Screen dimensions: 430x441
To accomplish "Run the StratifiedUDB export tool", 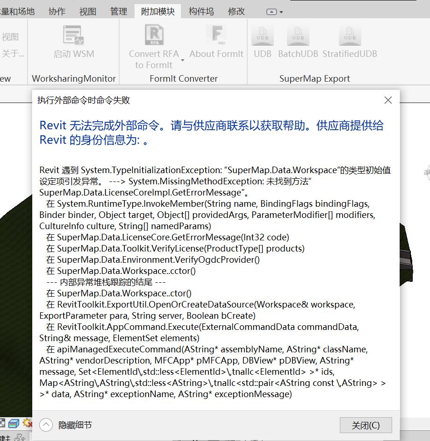I will click(x=350, y=36).
